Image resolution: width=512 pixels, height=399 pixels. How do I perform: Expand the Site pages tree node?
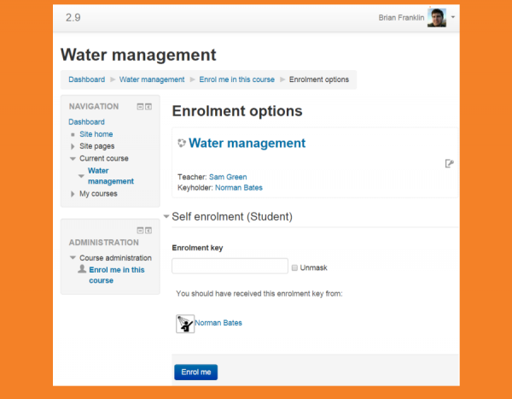tap(73, 146)
